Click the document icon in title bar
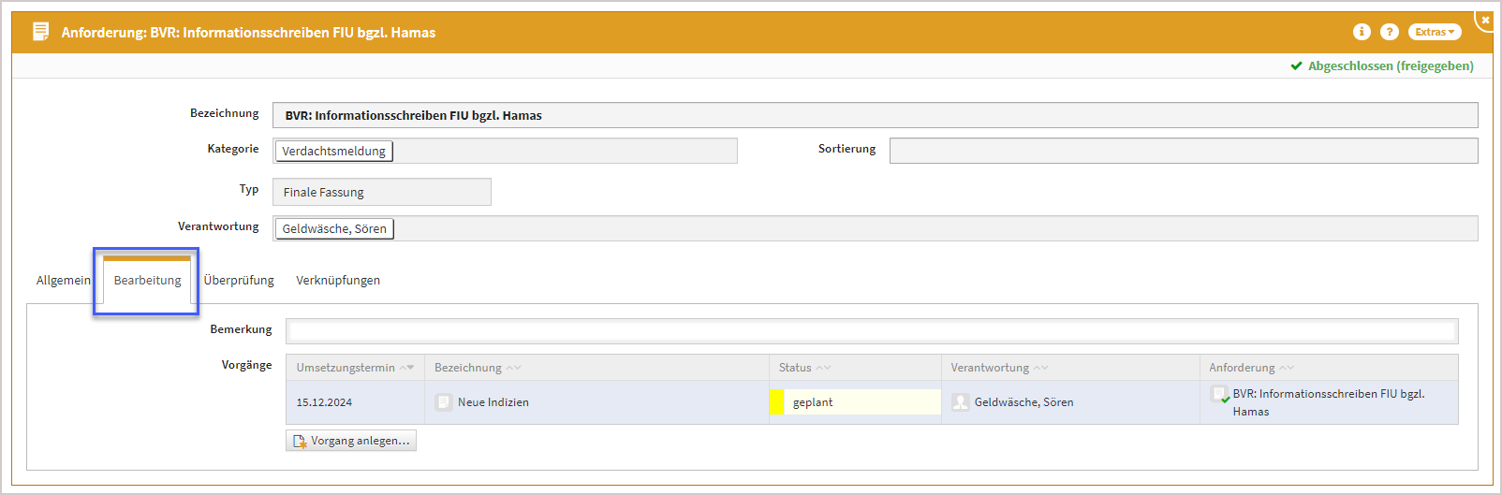This screenshot has height=495, width=1502. 40,32
